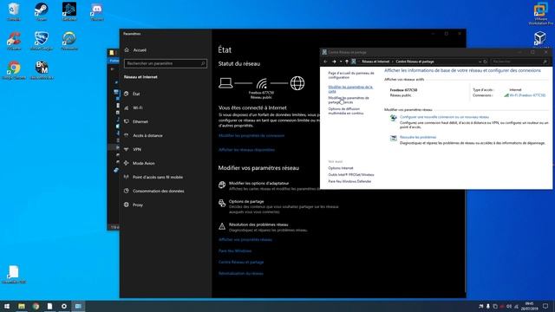Go up one level in control panel
This screenshot has height=312, width=555.
click(347, 62)
